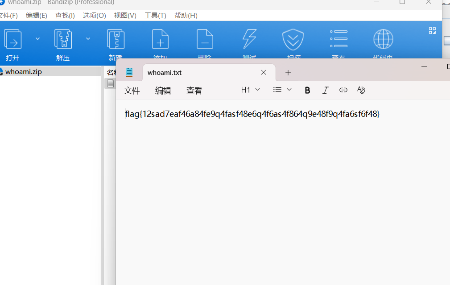The height and width of the screenshot is (285, 450).
Task: Add a new Notepad tab
Action: tap(288, 73)
